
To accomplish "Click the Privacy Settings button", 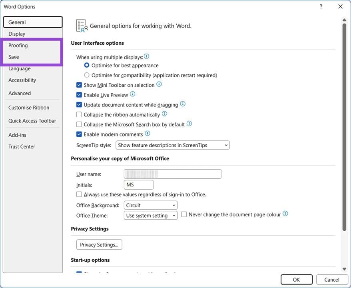I will (99, 244).
